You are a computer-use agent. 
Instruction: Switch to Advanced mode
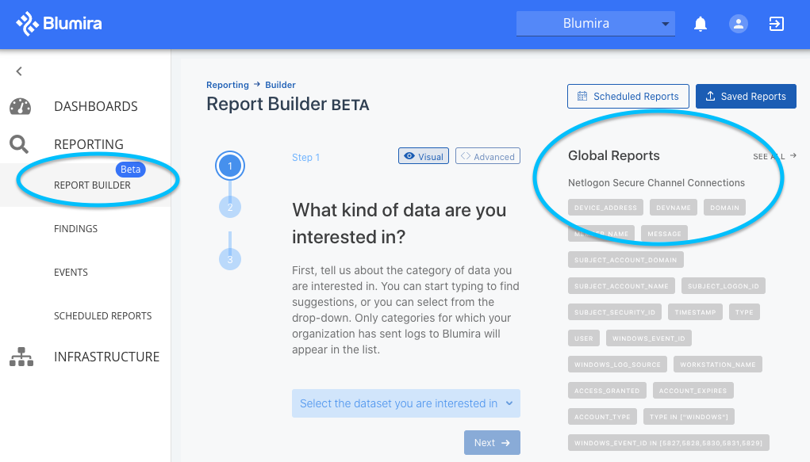pos(488,156)
